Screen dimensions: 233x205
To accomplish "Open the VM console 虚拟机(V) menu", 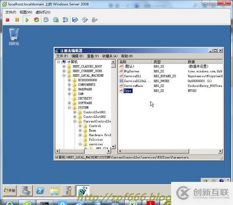I will [43, 12].
